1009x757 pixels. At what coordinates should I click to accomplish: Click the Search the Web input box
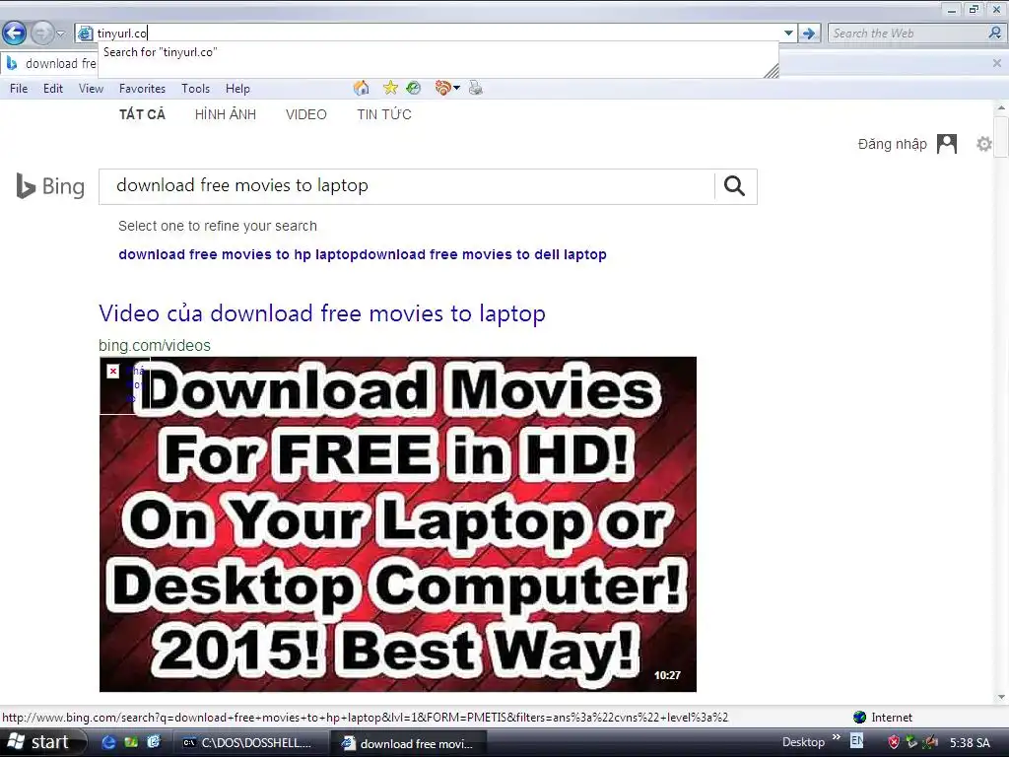click(x=908, y=34)
